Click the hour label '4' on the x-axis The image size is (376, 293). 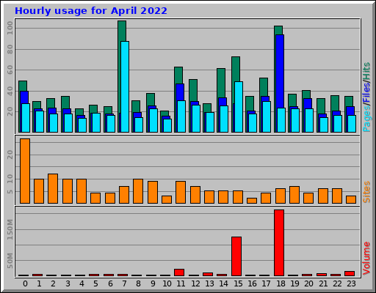[82, 283]
